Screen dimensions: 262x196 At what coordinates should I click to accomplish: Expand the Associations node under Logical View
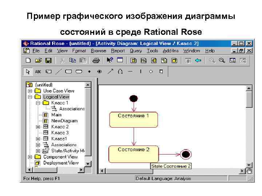[38, 145]
